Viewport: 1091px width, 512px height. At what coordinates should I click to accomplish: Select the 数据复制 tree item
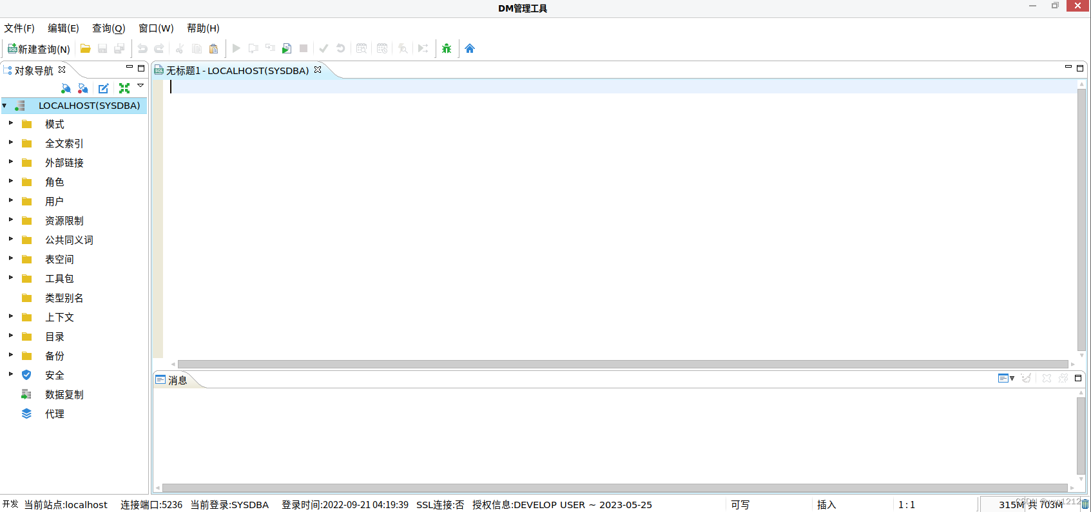tap(64, 395)
